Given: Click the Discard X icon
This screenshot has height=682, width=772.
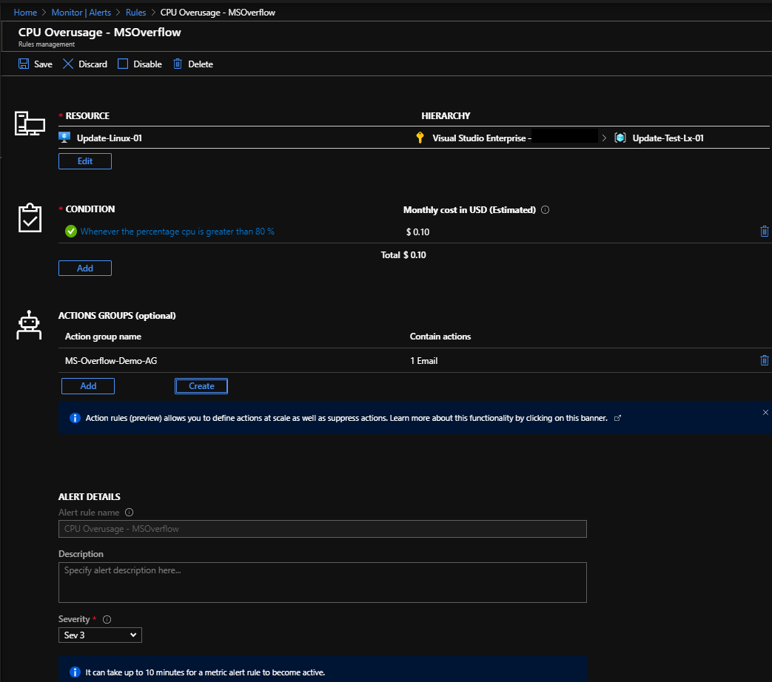Looking at the screenshot, I should 68,64.
